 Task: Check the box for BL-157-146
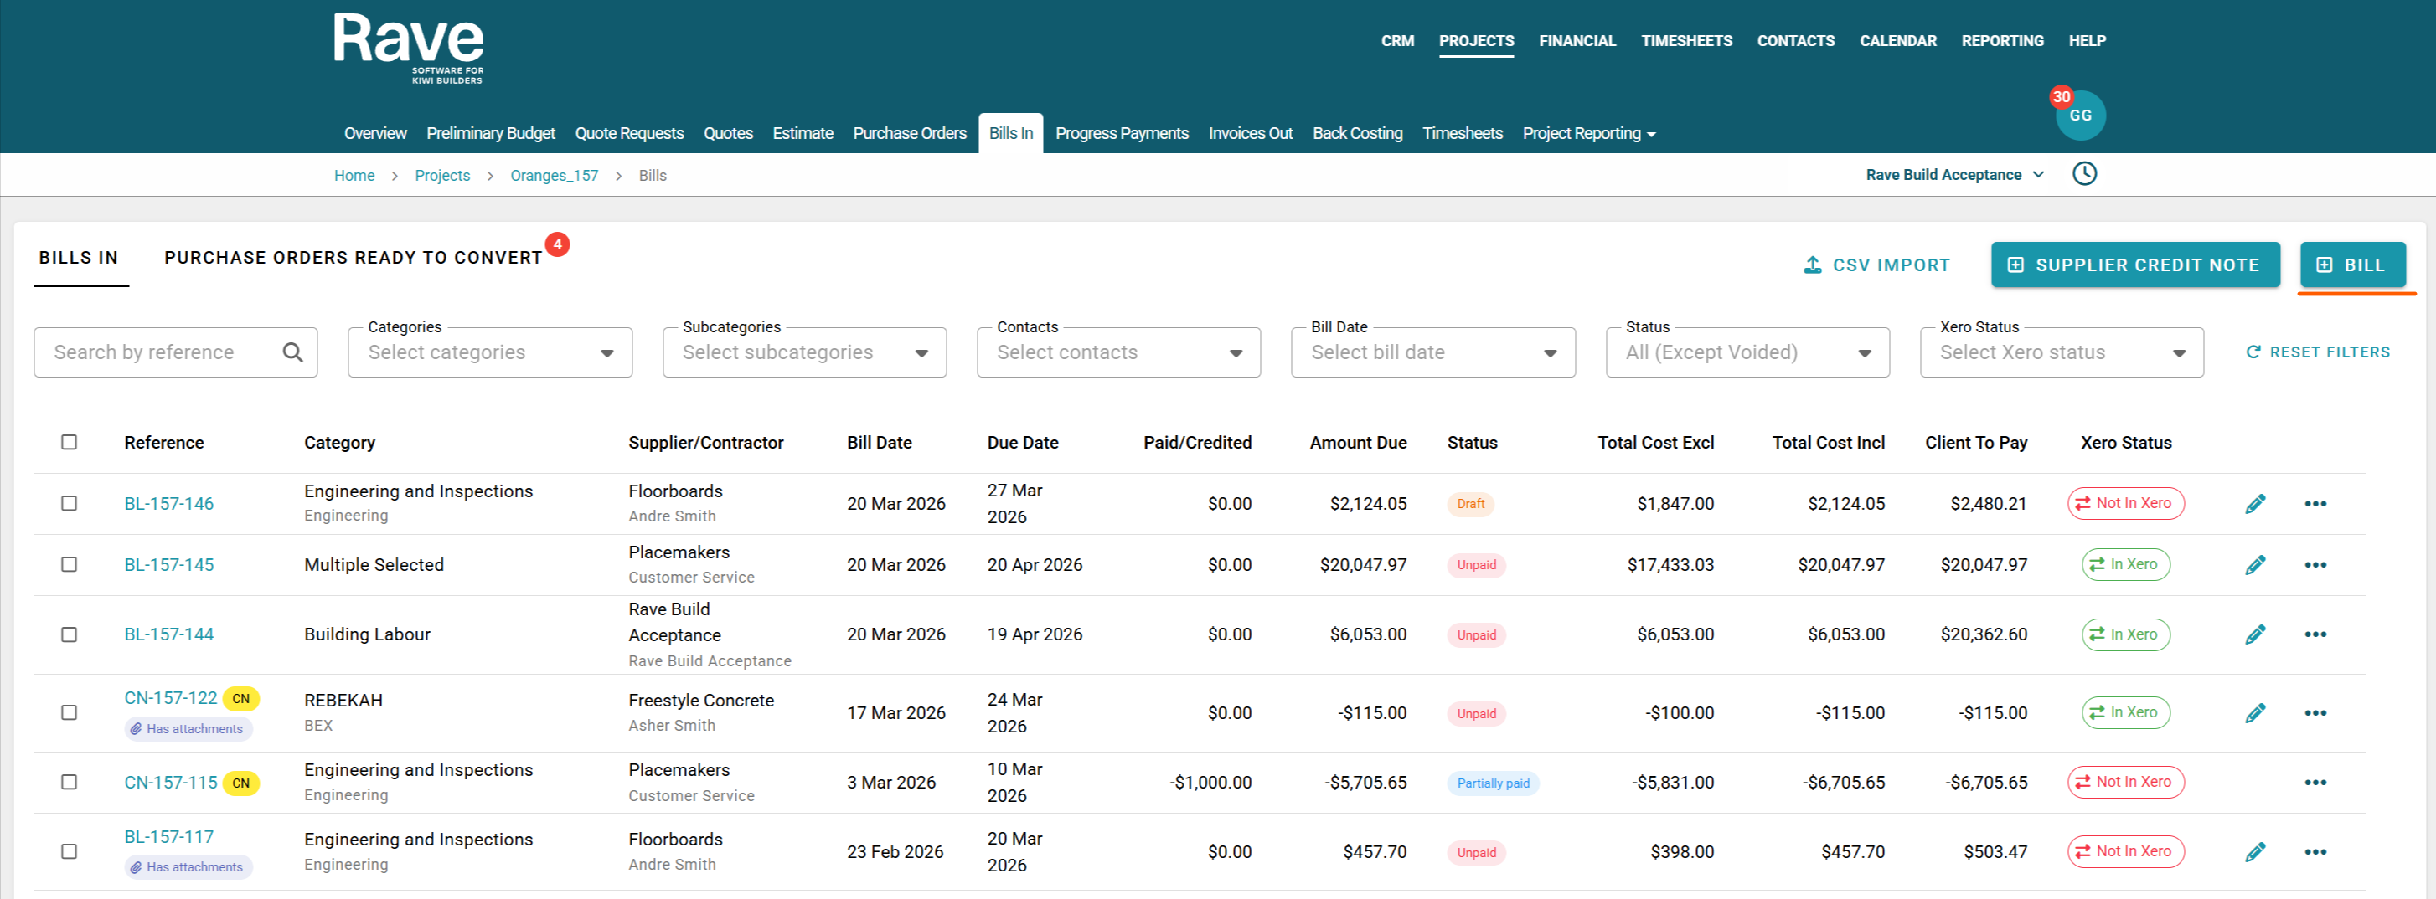pos(69,504)
